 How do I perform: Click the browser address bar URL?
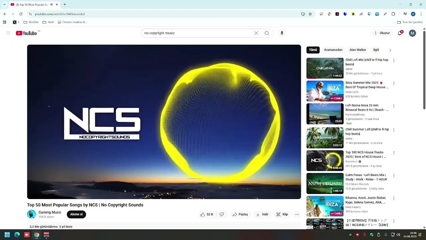click(x=60, y=14)
